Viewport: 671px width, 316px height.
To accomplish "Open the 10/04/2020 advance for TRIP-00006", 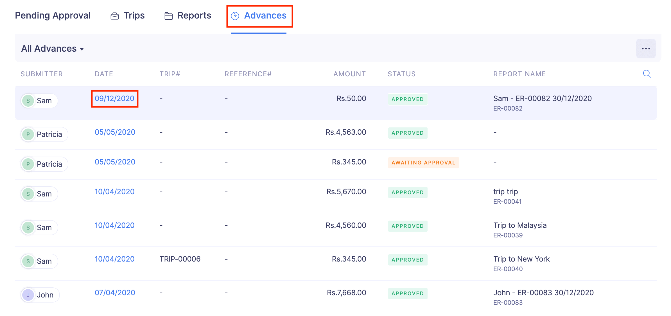I will coord(114,259).
